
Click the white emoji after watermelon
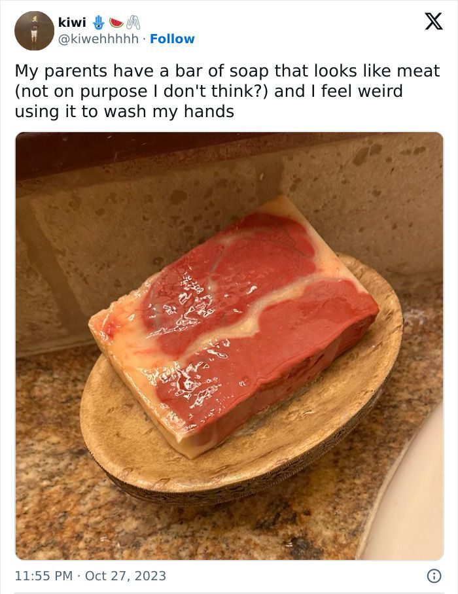click(x=133, y=22)
